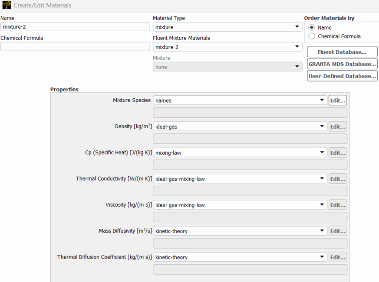Click the User-Defined Database button
The width and height of the screenshot is (379, 282).
click(342, 76)
